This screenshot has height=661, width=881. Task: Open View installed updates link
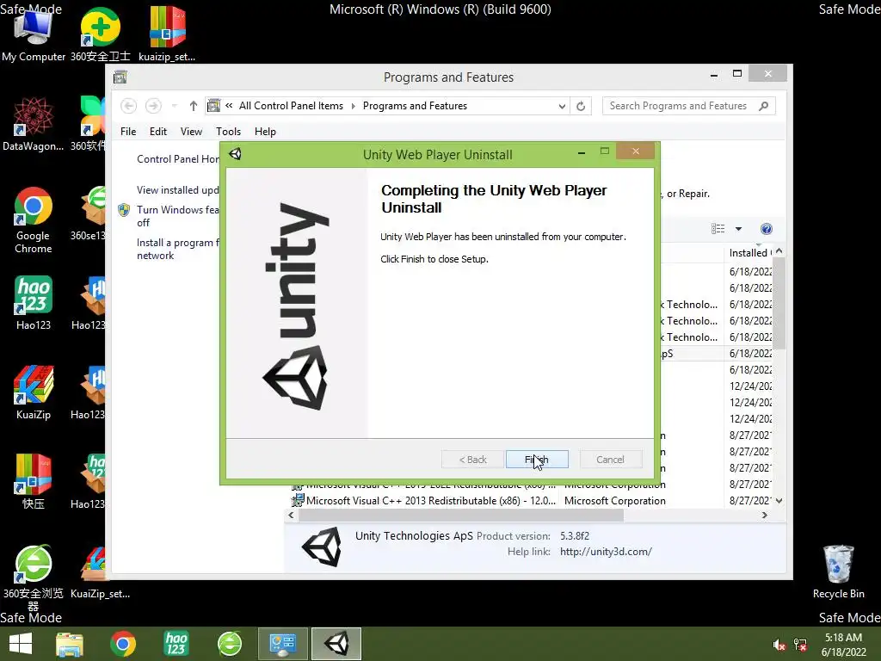tap(177, 190)
